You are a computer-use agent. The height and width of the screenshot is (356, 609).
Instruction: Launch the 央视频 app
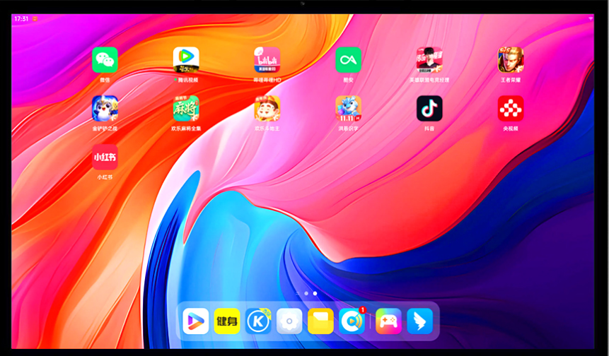511,109
